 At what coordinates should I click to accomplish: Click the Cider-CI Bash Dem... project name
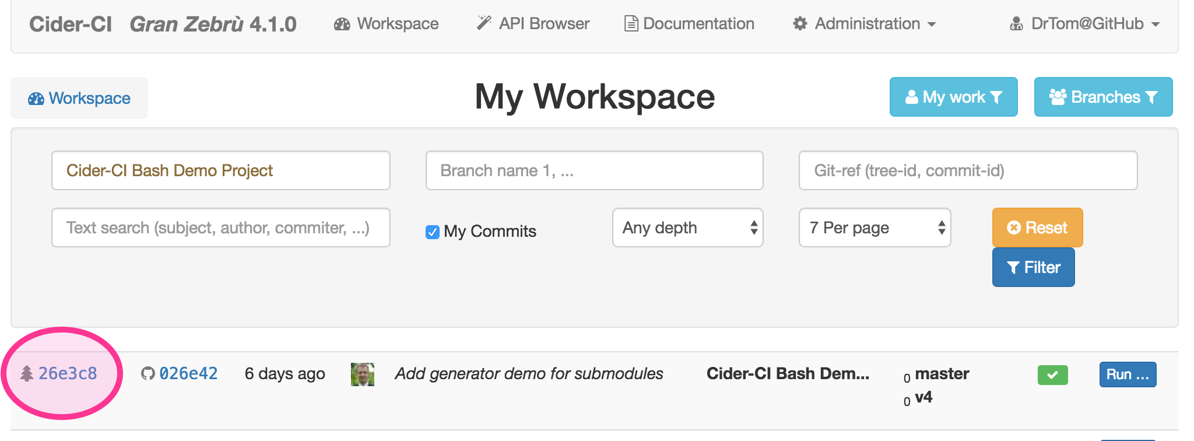point(788,373)
